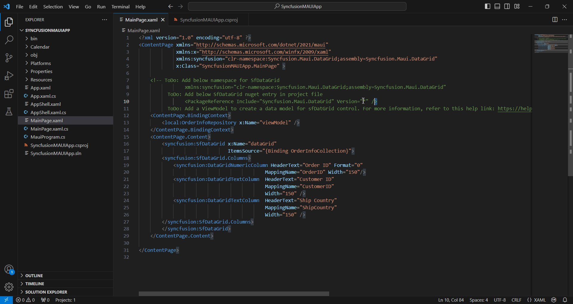Open the Customize Layout icon
The image size is (573, 304).
pos(517,7)
